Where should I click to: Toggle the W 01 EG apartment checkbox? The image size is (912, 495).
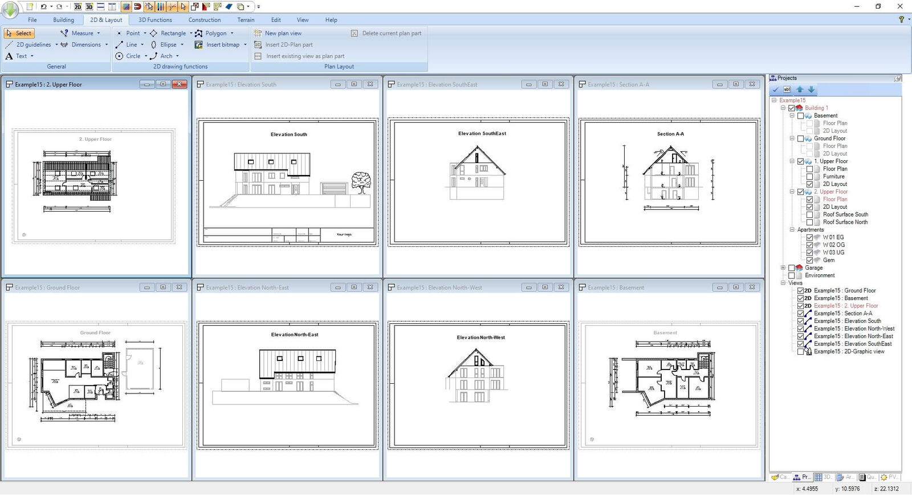[x=810, y=237]
